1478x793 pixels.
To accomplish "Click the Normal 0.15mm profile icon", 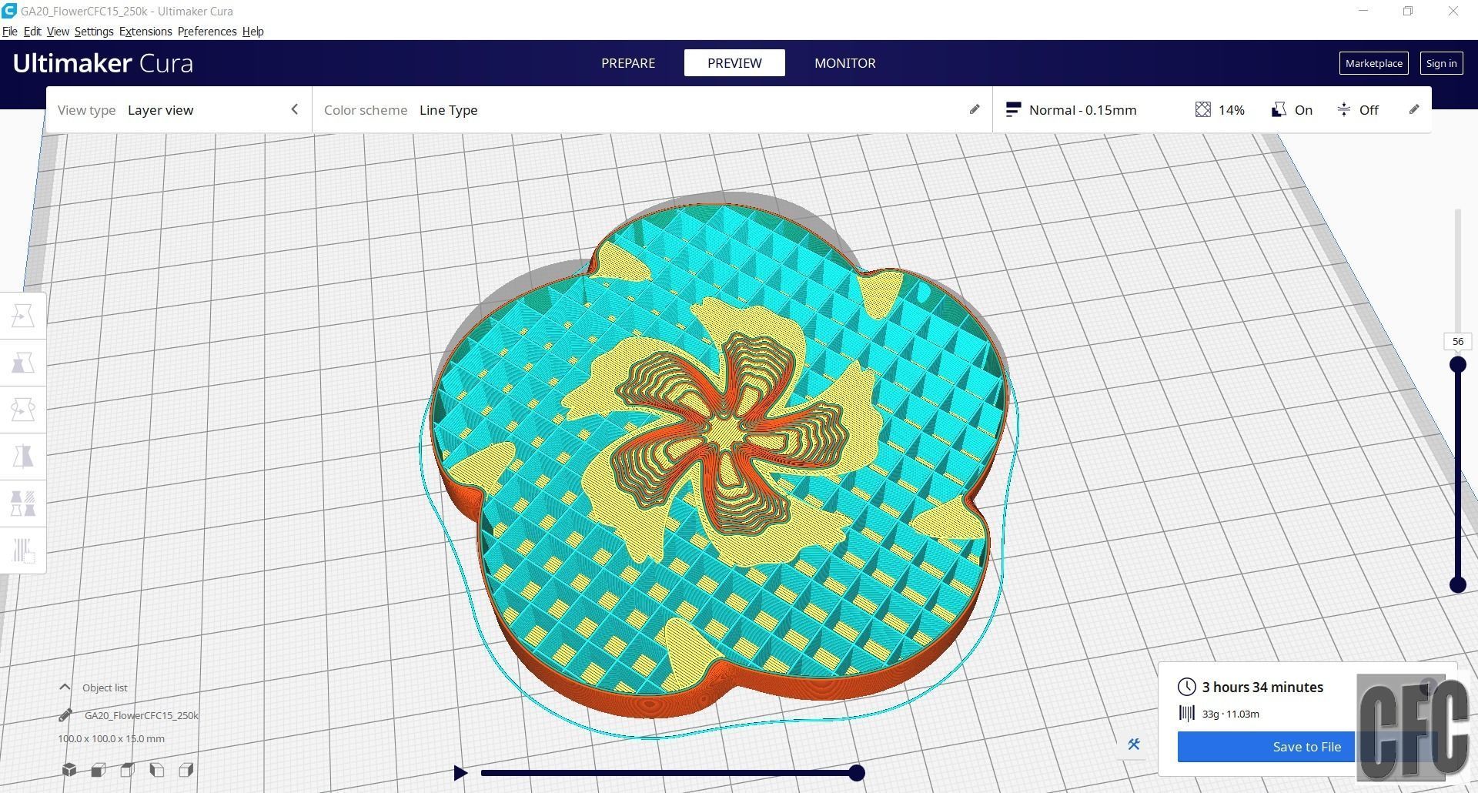I will [x=1013, y=110].
